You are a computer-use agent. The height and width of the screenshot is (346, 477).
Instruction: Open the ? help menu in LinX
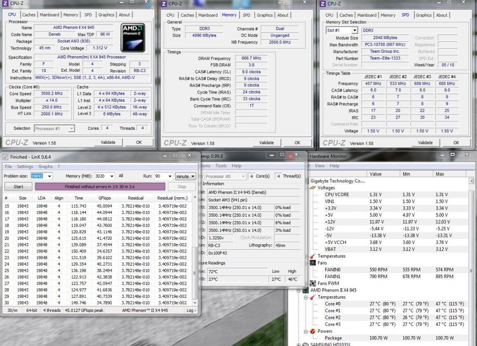coord(59,166)
